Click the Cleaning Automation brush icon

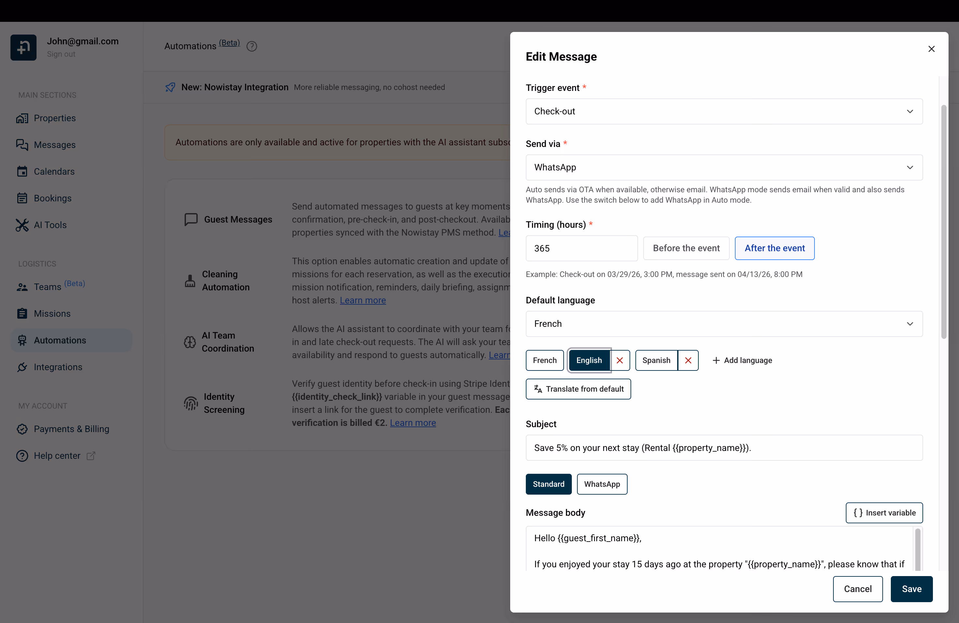pos(190,281)
